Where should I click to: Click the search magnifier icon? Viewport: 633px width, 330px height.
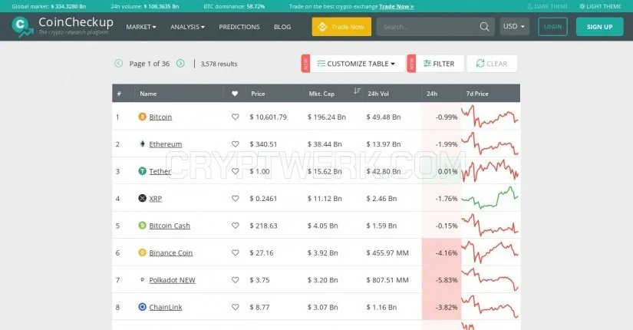click(x=484, y=27)
